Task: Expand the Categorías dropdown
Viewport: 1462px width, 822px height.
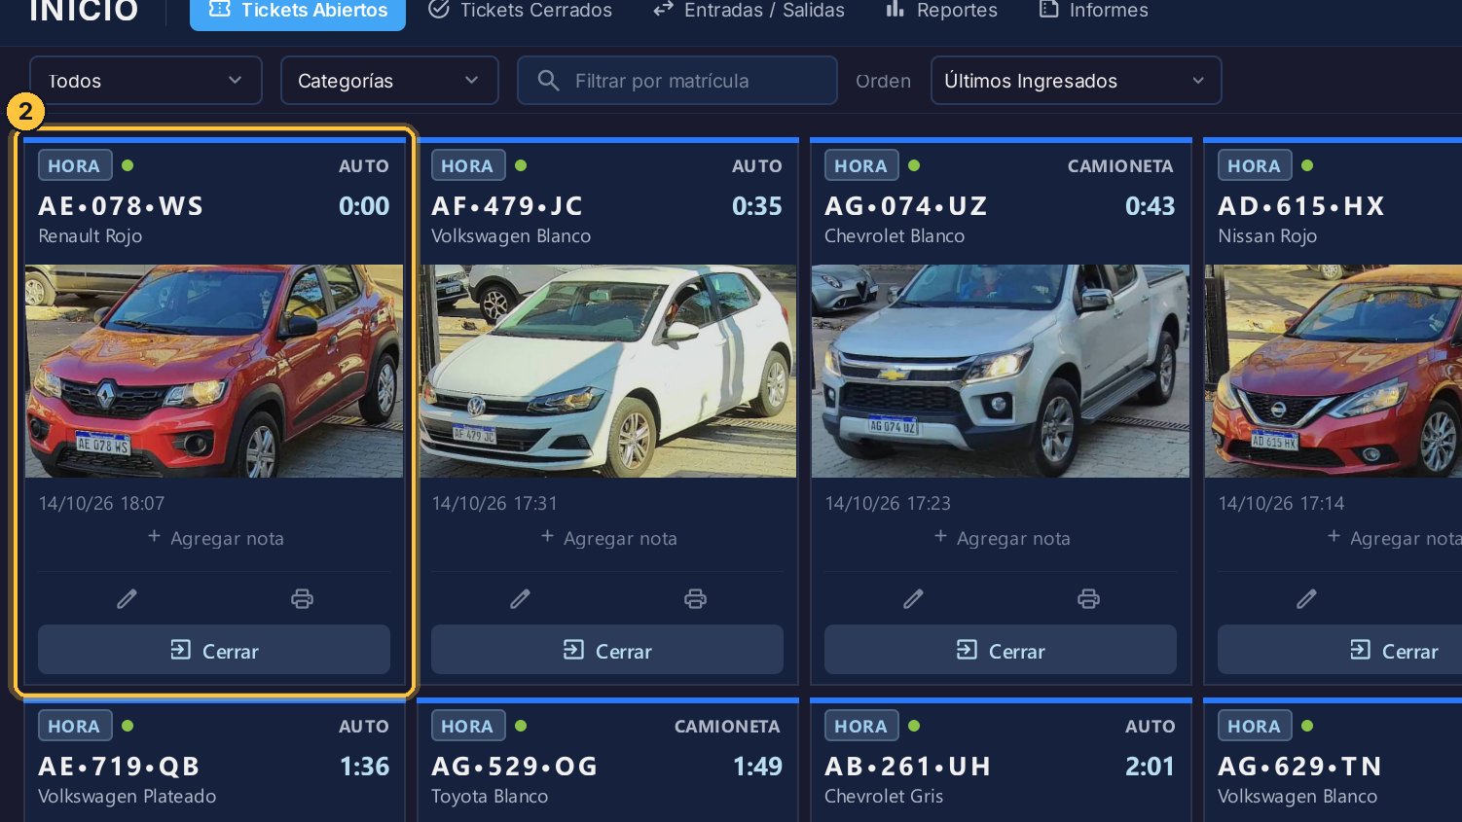Action: 389,81
